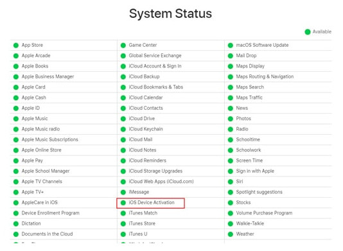Viewport: 343px width, 251px height.
Task: Select Global Service Exchange
Action: (155, 56)
